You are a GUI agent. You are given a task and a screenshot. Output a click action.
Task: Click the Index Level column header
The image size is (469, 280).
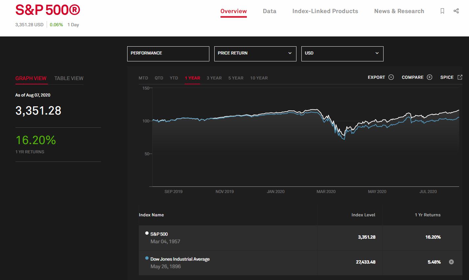(363, 215)
